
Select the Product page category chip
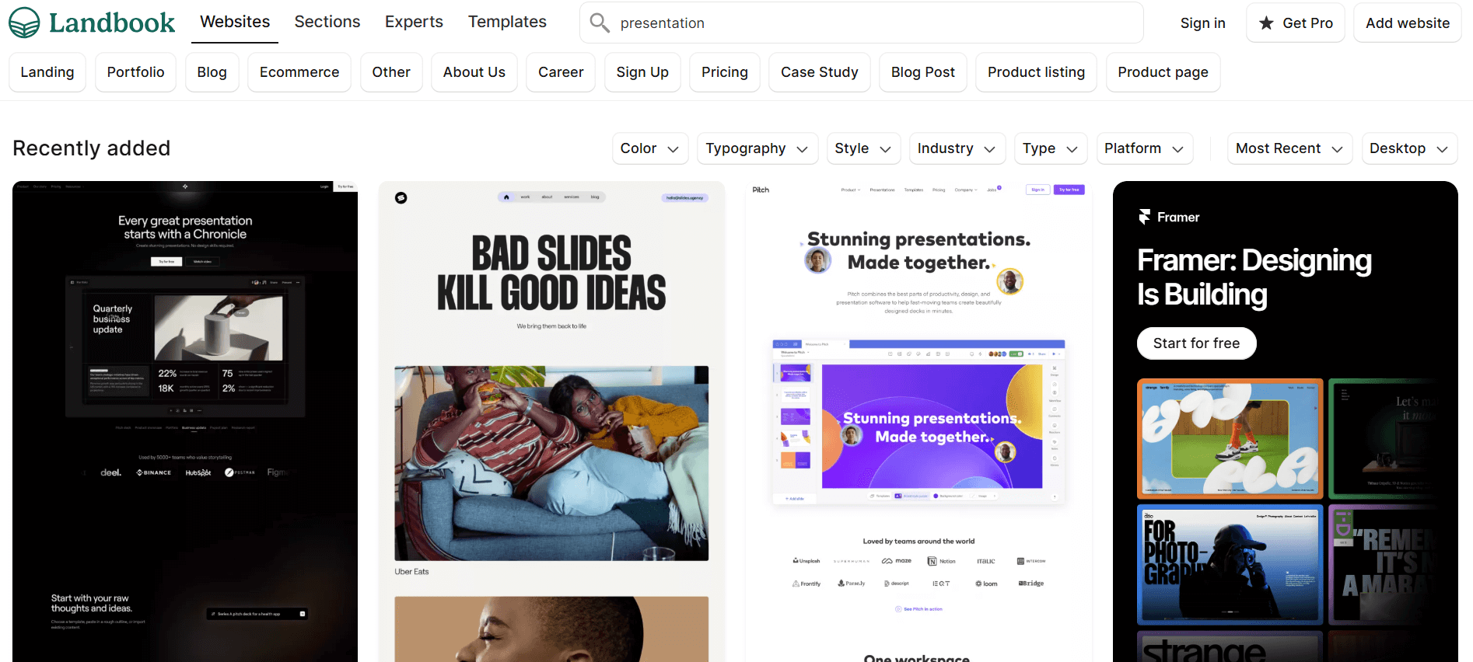tap(1163, 72)
